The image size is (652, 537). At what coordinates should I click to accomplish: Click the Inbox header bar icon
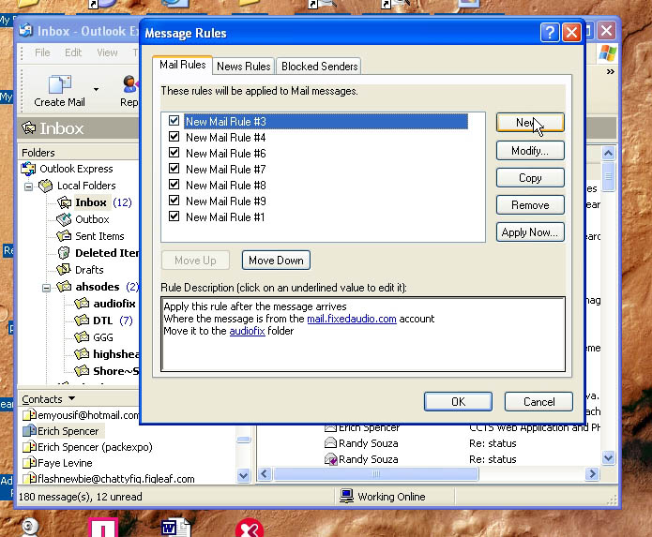(x=29, y=127)
